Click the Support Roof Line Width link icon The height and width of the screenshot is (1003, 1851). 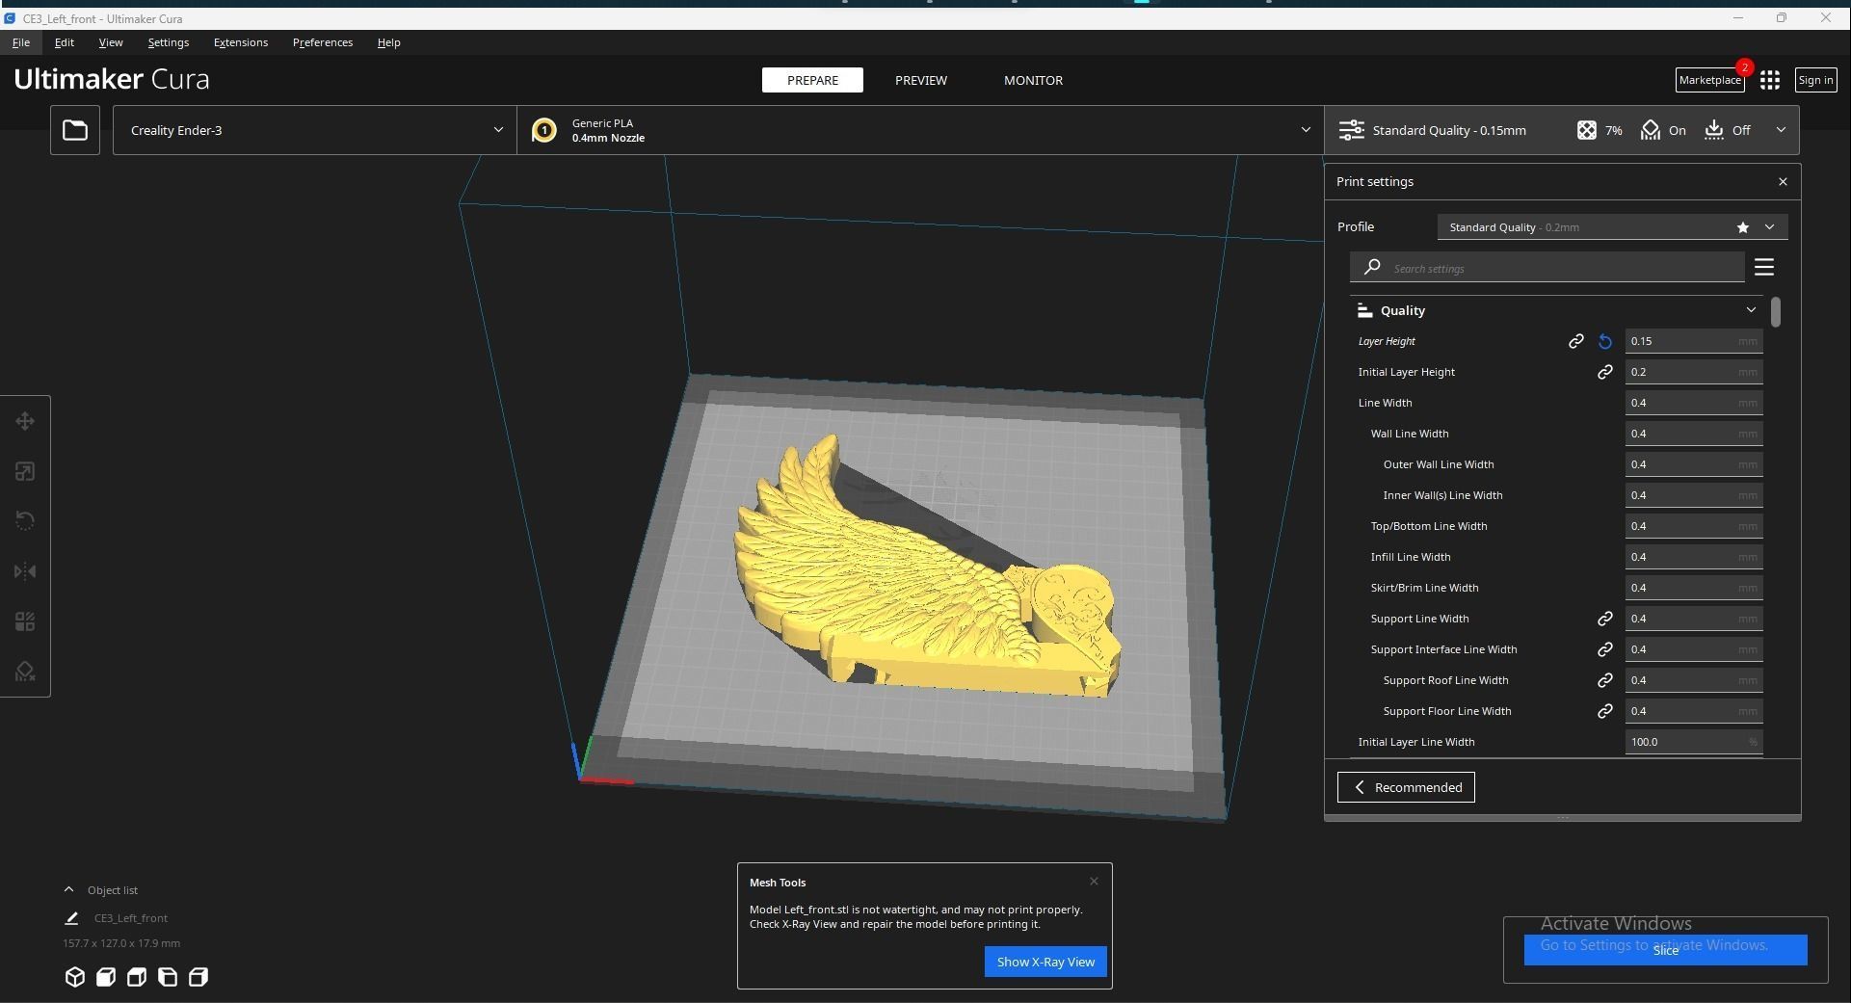[1605, 680]
